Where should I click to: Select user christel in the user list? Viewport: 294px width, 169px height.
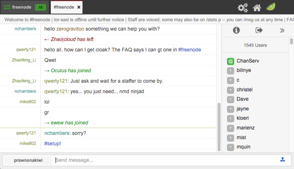(245, 89)
